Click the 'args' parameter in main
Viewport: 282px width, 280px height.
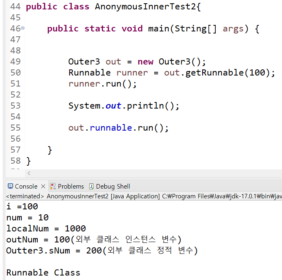click(233, 29)
